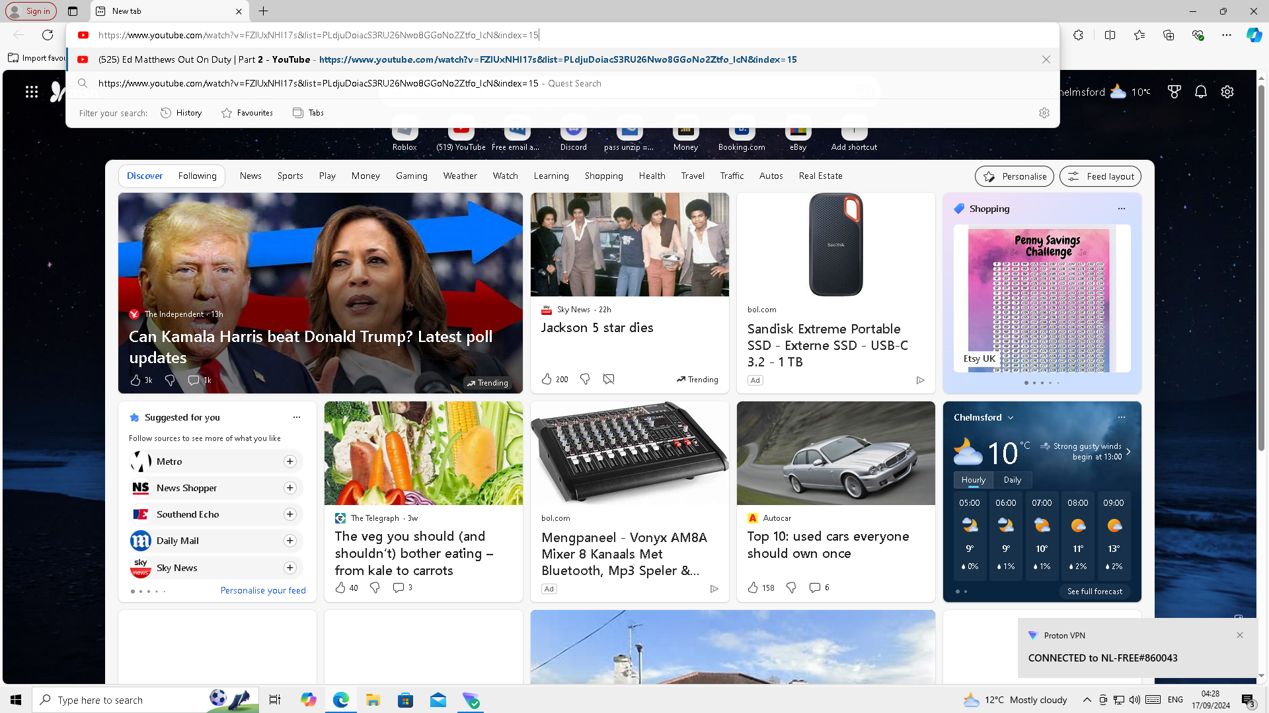Open See full forecast link
Screen dimensions: 1269x713
click(1095, 592)
